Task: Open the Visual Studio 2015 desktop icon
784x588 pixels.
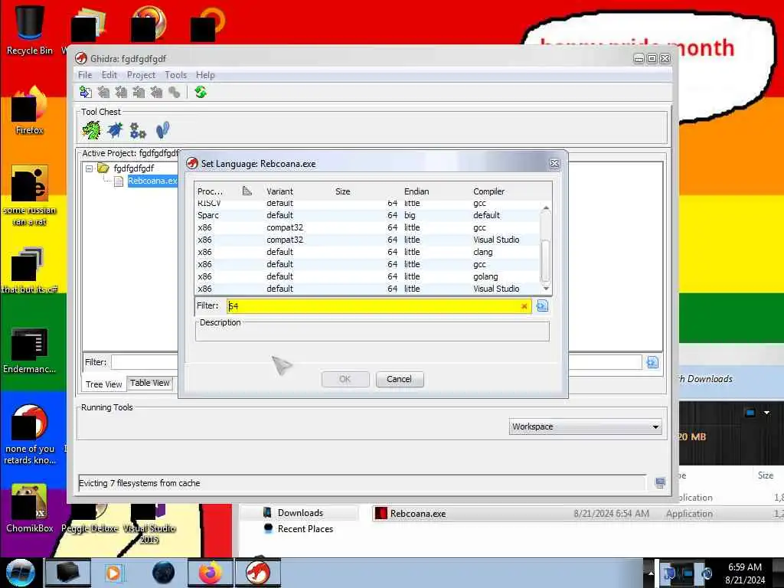Action: (149, 523)
